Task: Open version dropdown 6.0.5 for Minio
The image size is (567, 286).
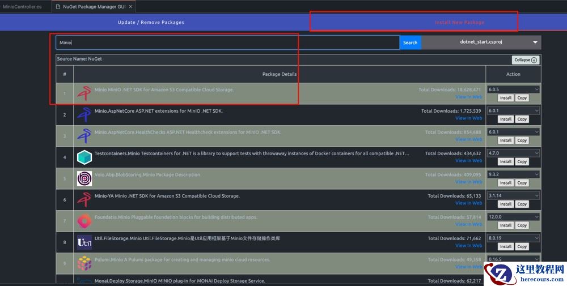Action: (513, 89)
